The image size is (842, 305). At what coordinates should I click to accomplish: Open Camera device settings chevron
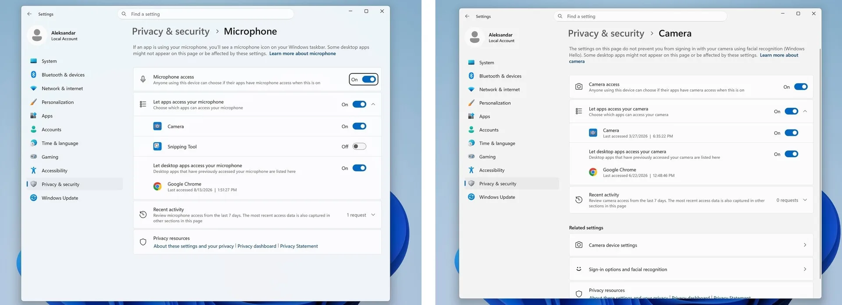[x=805, y=245]
